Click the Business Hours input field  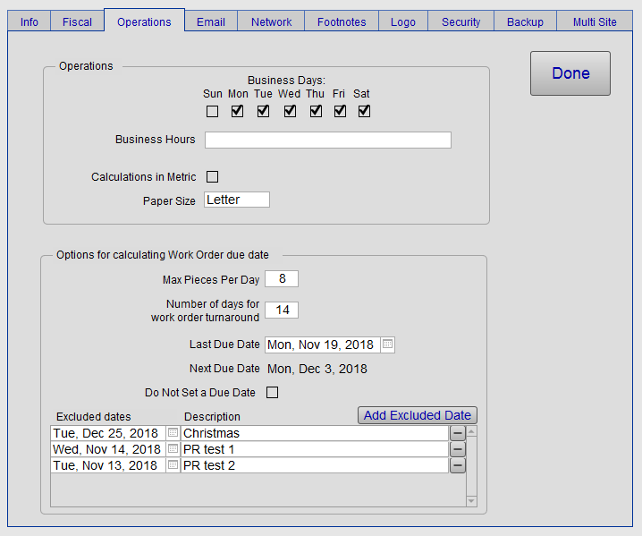[328, 140]
